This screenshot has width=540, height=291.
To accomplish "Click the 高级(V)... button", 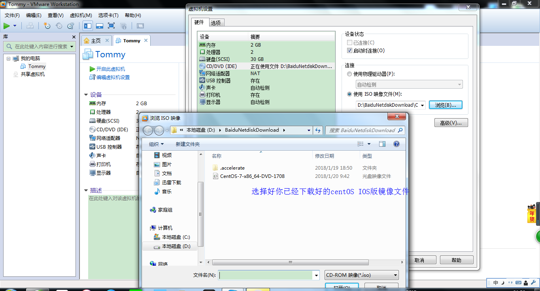I will (x=451, y=123).
